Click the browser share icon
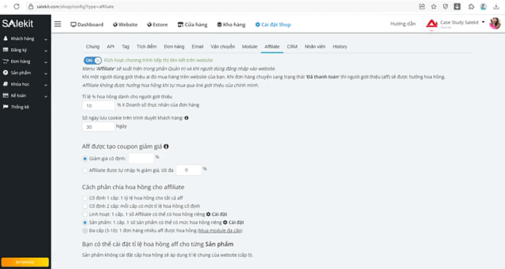The image size is (505, 269). pyautogui.click(x=422, y=6)
